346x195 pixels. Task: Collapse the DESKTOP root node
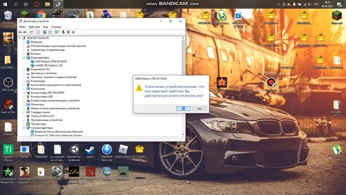pos(20,38)
